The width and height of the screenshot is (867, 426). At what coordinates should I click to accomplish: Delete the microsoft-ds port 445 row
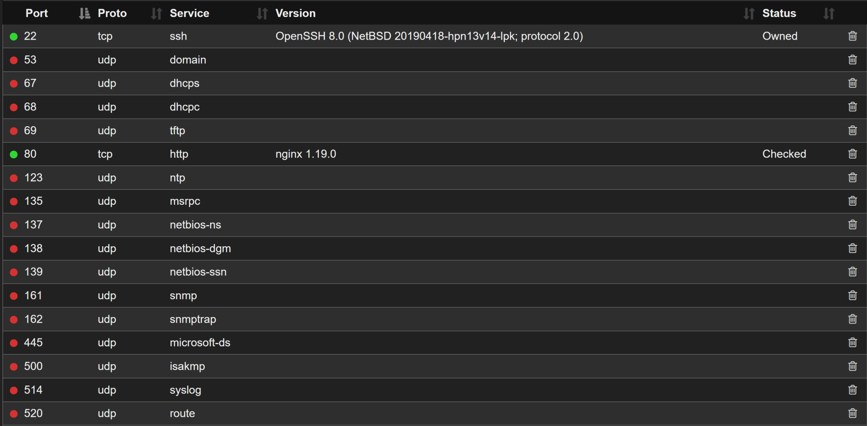coord(852,342)
